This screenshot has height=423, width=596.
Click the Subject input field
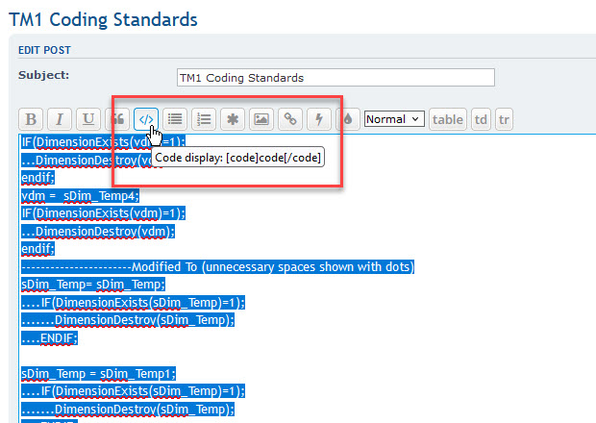(335, 78)
